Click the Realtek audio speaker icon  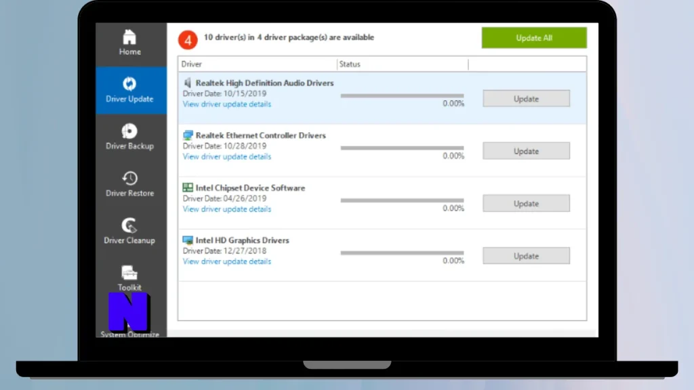coord(188,83)
